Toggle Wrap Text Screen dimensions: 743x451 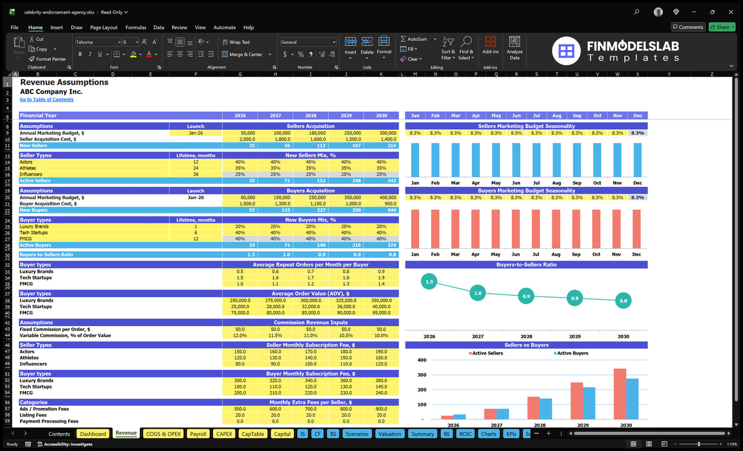click(236, 42)
